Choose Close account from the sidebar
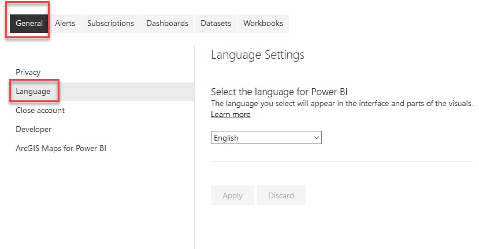This screenshot has height=249, width=479. point(40,110)
